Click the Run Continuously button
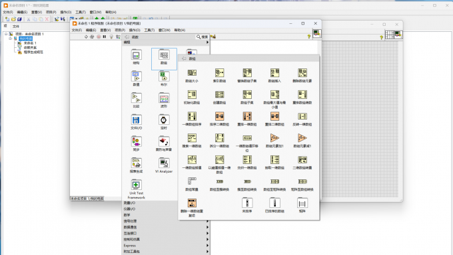 92,37
